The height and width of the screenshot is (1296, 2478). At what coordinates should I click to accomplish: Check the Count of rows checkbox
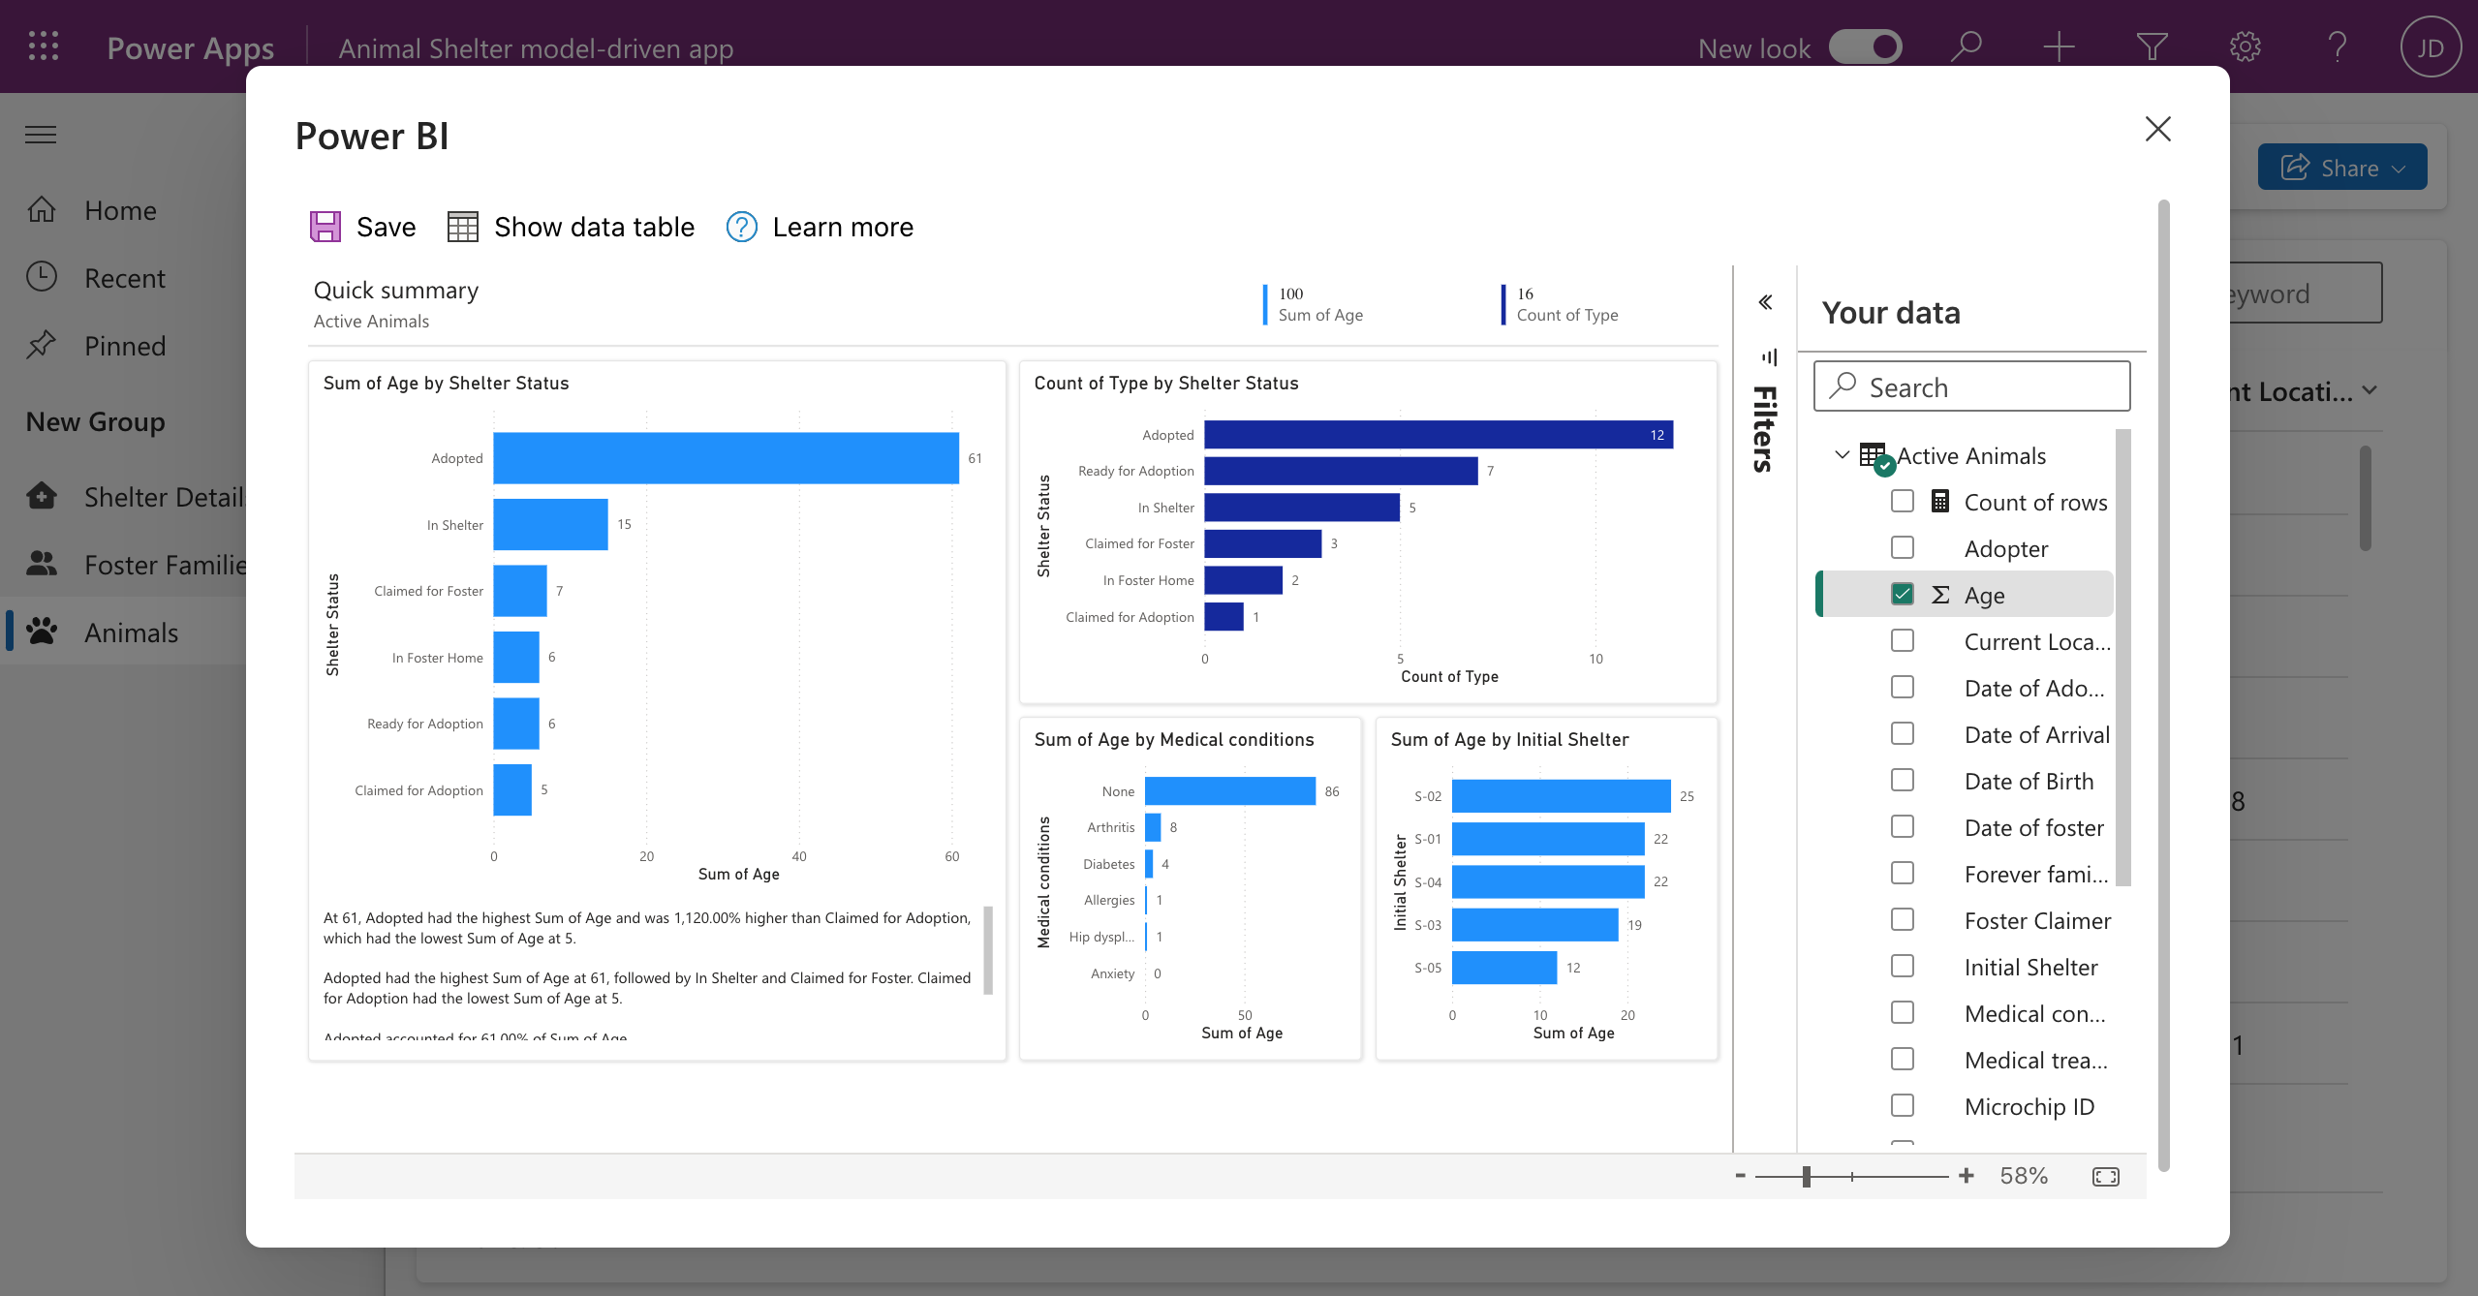[1903, 502]
